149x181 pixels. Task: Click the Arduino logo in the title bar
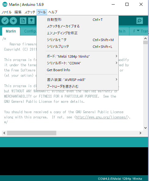pos(5,5)
